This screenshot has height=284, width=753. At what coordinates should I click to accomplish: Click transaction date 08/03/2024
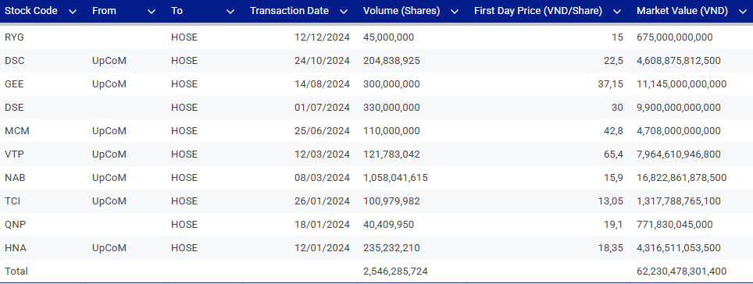[x=323, y=178]
